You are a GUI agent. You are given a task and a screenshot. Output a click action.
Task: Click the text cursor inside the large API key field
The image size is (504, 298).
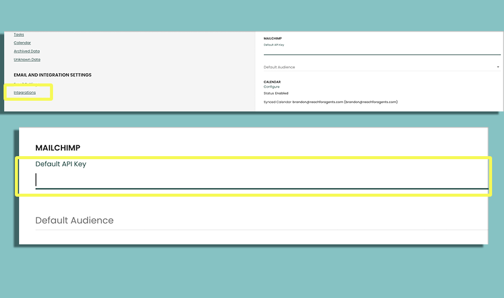click(36, 180)
